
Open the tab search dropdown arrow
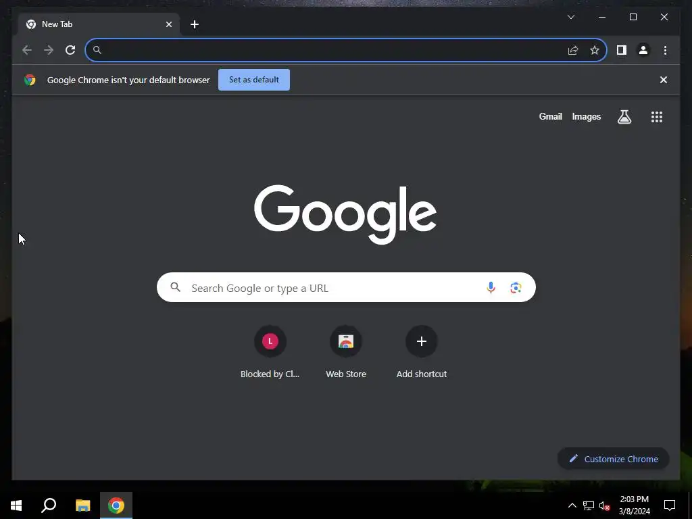[571, 17]
